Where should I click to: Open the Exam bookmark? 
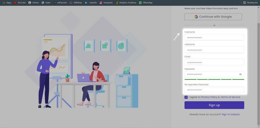(46, 3)
